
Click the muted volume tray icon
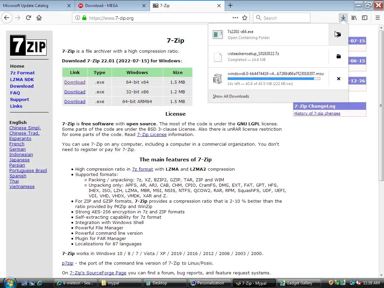(358, 283)
